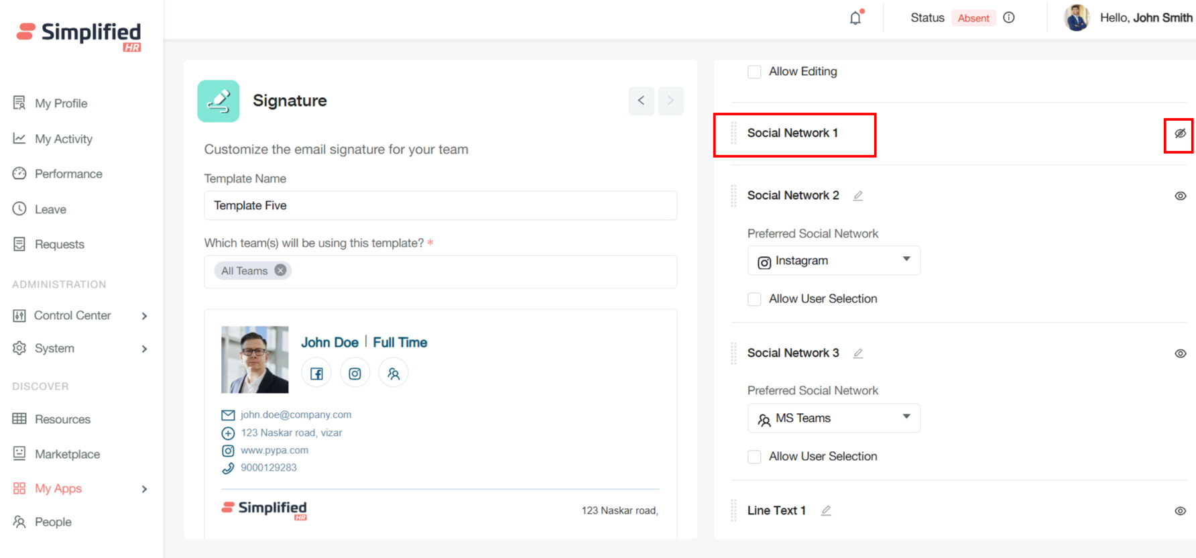Edit Social Network 2 name pencil icon

[x=858, y=196]
